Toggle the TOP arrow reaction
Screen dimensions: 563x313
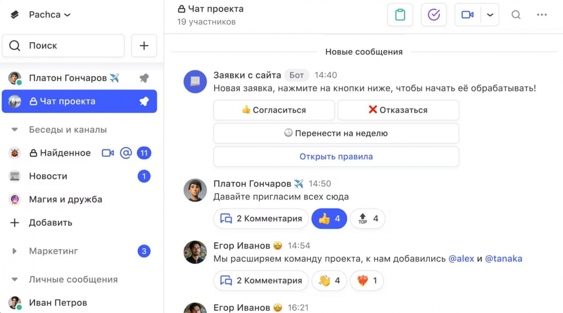367,219
